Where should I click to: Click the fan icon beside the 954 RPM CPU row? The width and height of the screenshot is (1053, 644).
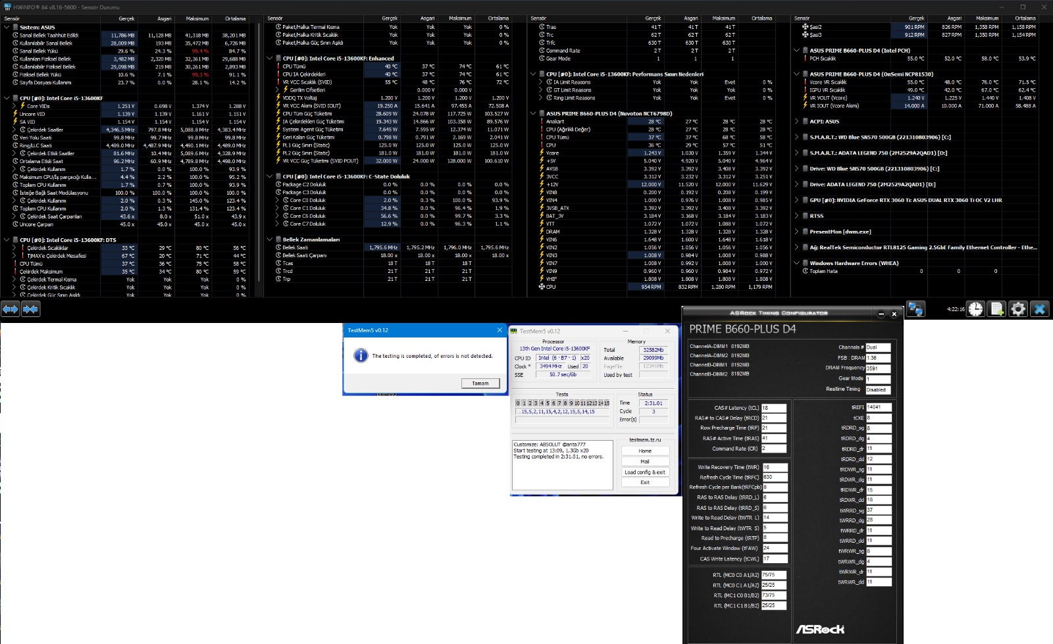tap(542, 287)
